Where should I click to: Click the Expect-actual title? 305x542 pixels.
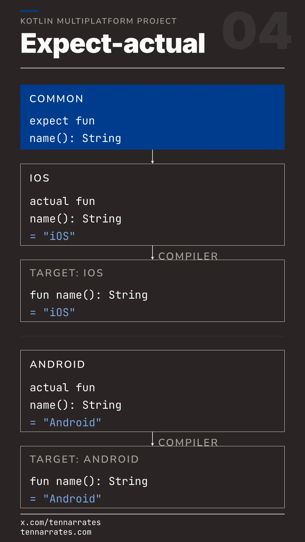click(113, 44)
